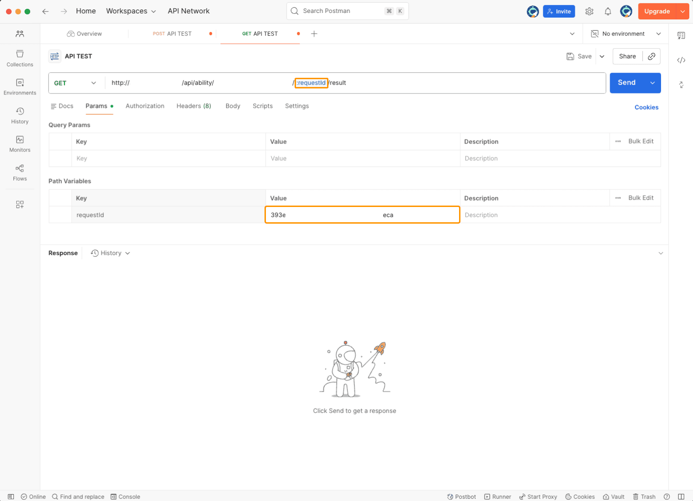693x501 pixels.
Task: Open the code snippet panel icon
Action: click(x=681, y=60)
